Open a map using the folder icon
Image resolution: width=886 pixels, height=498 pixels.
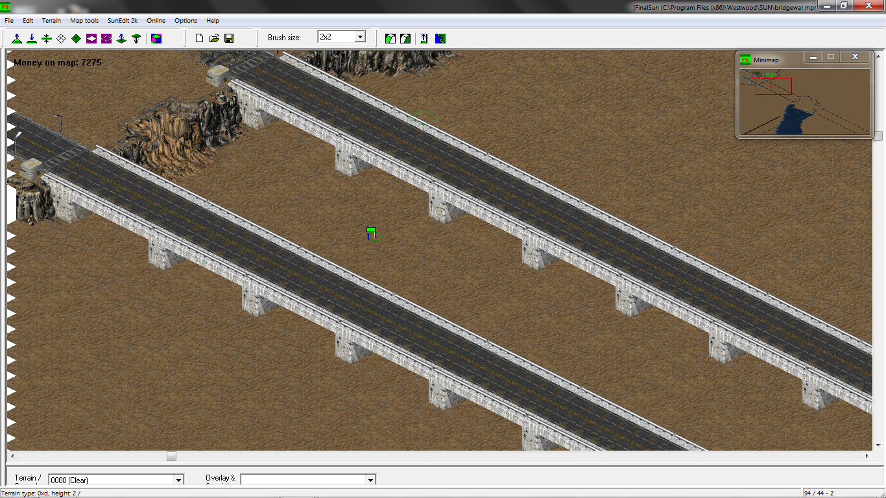coord(215,38)
